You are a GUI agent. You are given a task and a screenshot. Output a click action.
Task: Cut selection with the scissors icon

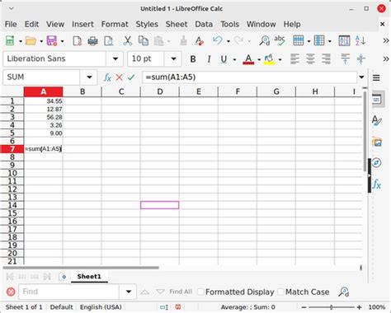pos(127,41)
